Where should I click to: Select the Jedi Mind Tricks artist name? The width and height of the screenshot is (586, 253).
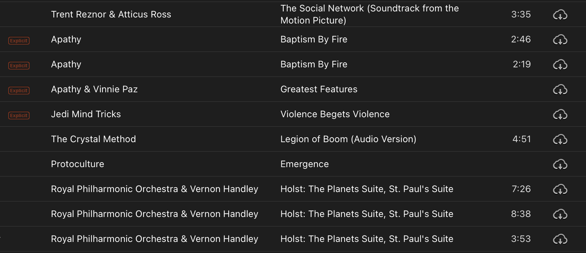point(86,114)
